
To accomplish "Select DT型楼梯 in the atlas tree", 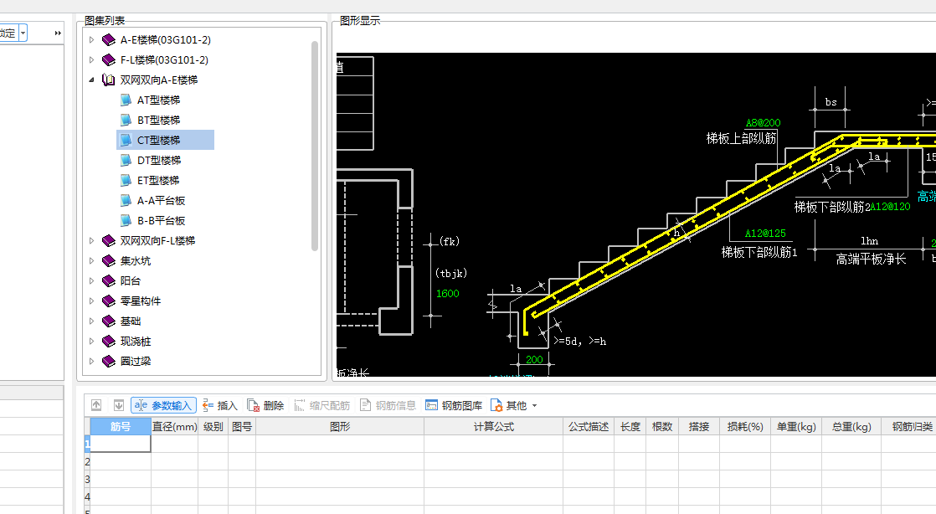I will pyautogui.click(x=159, y=160).
